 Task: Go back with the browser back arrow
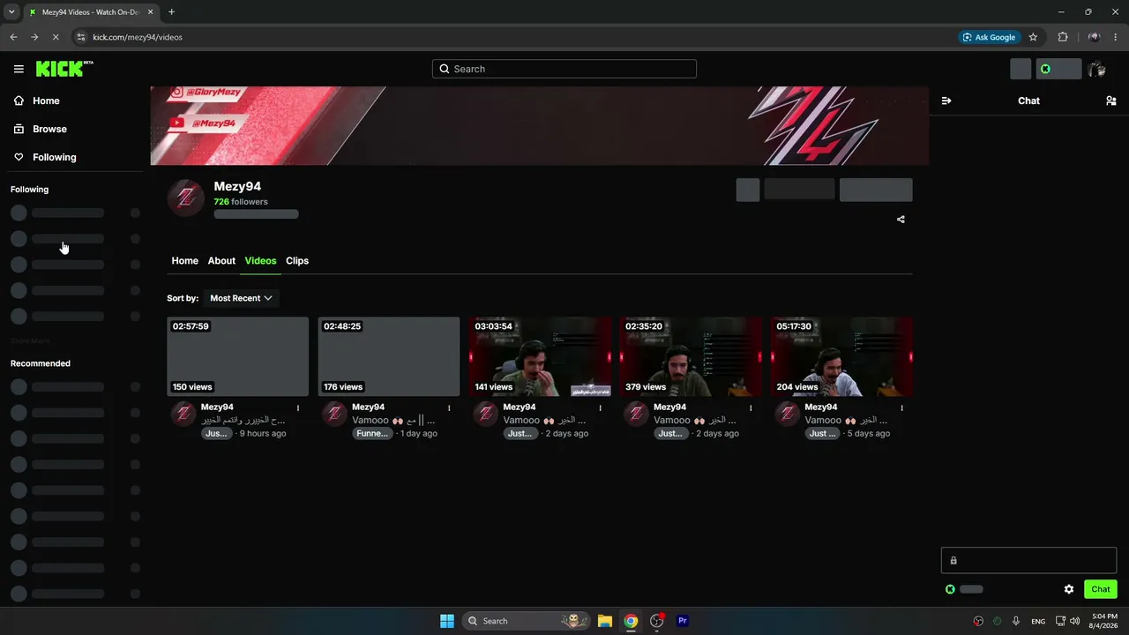click(x=13, y=37)
